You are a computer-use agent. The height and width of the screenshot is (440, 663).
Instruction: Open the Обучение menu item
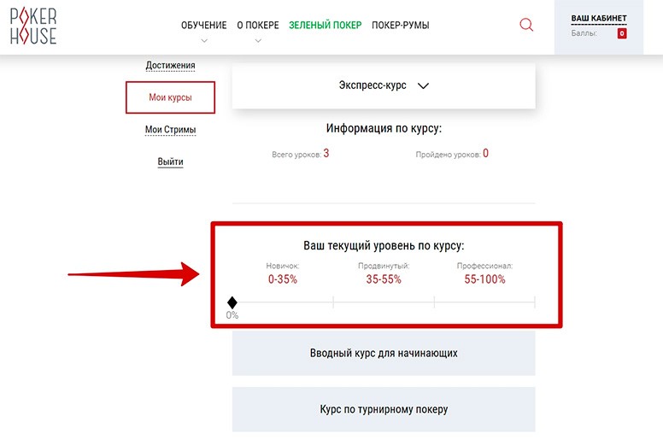click(204, 25)
